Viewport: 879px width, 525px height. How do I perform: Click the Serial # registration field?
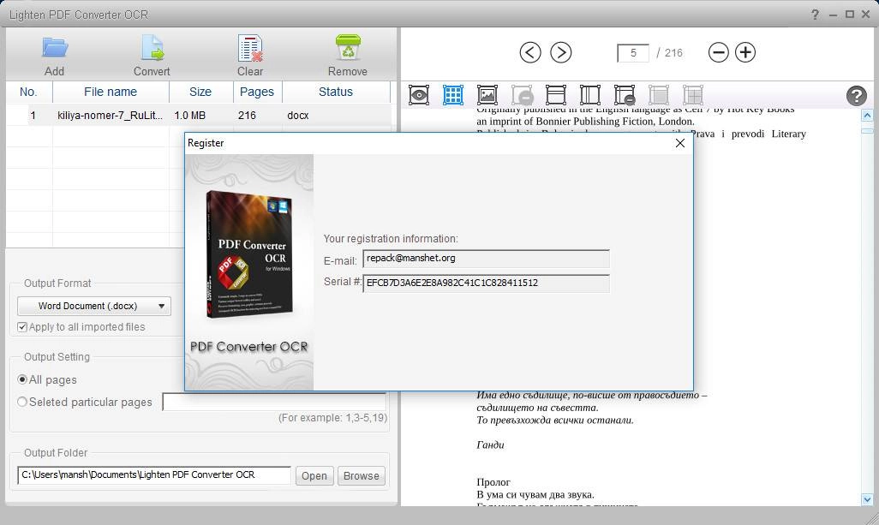[x=486, y=283]
